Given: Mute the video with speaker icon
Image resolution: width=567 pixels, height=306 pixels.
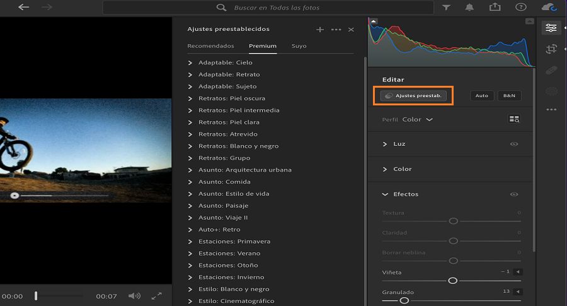Looking at the screenshot, I should pyautogui.click(x=134, y=296).
